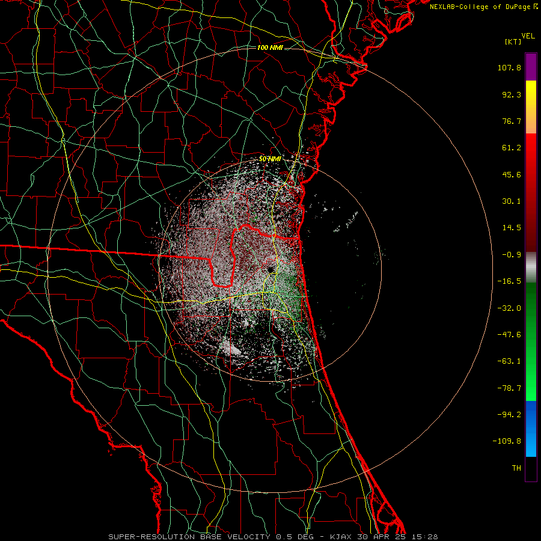
Task: Select the 76.7 value on the velocity scale
Action: point(512,121)
